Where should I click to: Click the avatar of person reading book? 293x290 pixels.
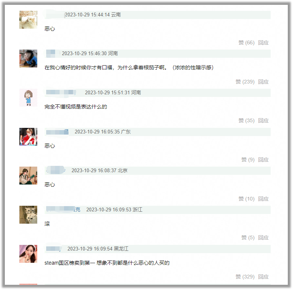coord(28,176)
